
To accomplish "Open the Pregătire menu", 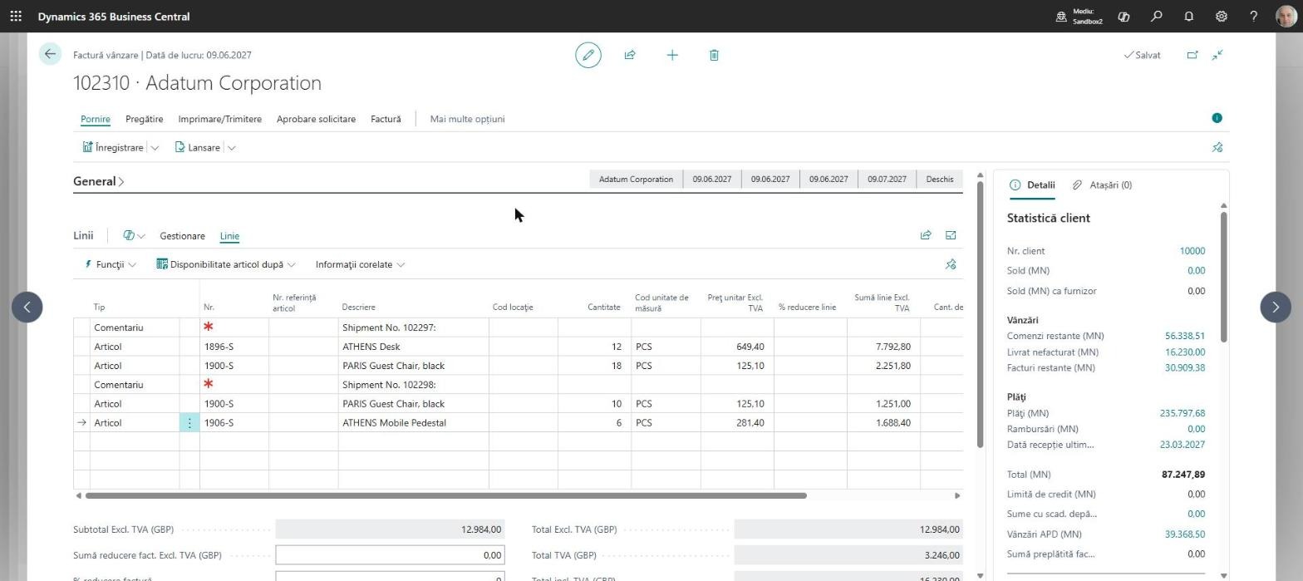I will [x=145, y=119].
